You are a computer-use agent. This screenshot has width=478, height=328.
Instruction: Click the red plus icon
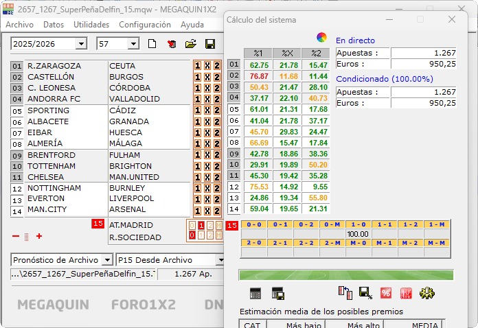(39, 237)
